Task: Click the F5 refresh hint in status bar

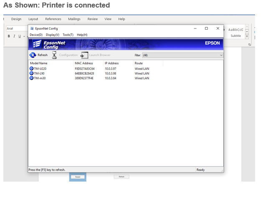Action: click(x=47, y=170)
